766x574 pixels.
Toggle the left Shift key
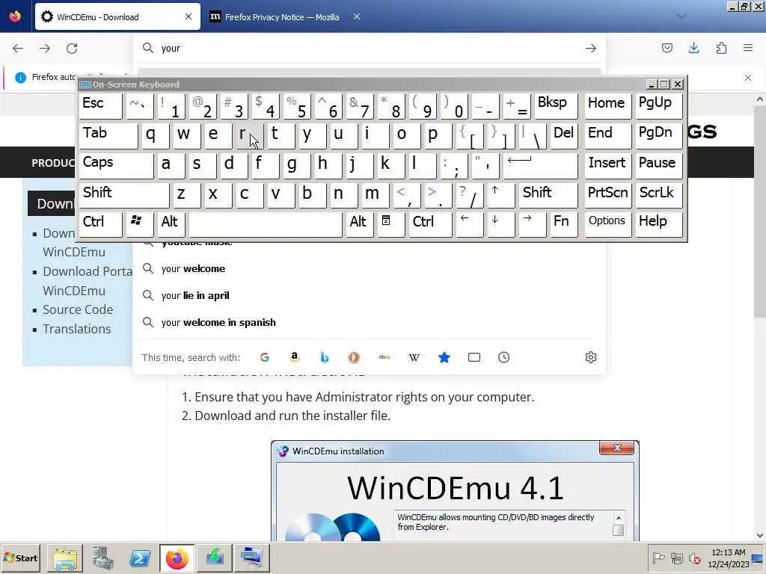tap(124, 195)
